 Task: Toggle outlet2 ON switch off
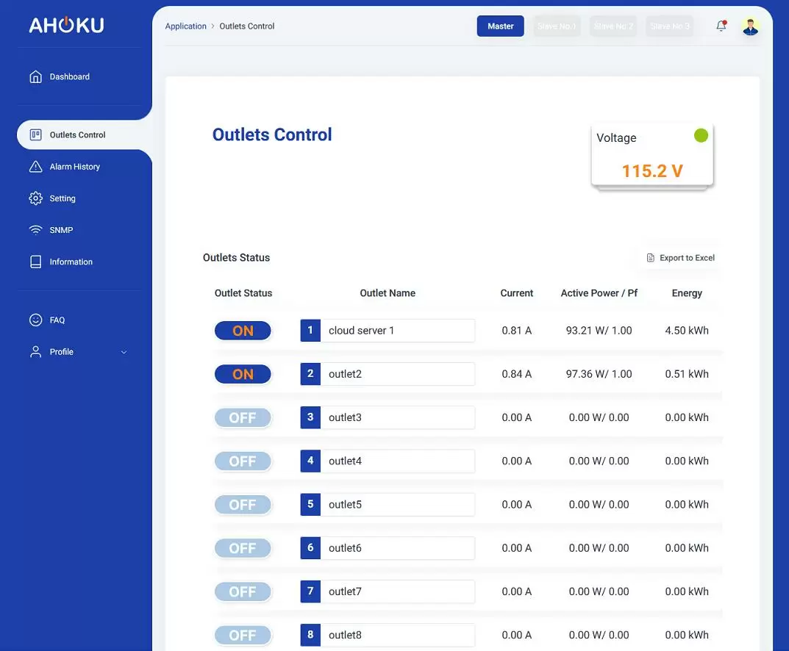pos(243,374)
